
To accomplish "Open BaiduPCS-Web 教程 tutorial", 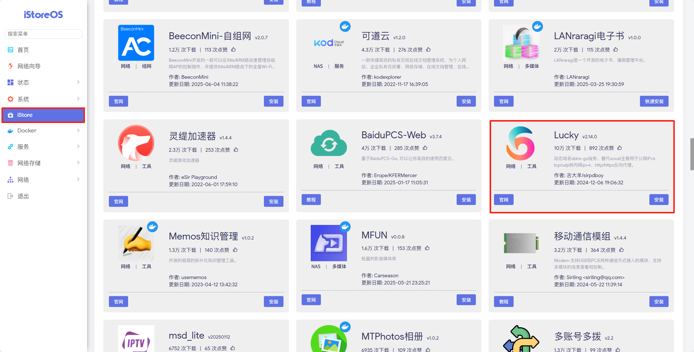I will [x=311, y=200].
